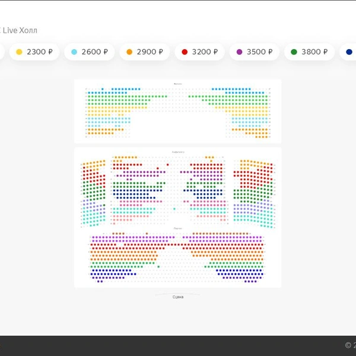Choose the lone pink seat at the central amphitheater's bottom-left
Viewport: 356px width, 356px height.
(x=114, y=224)
